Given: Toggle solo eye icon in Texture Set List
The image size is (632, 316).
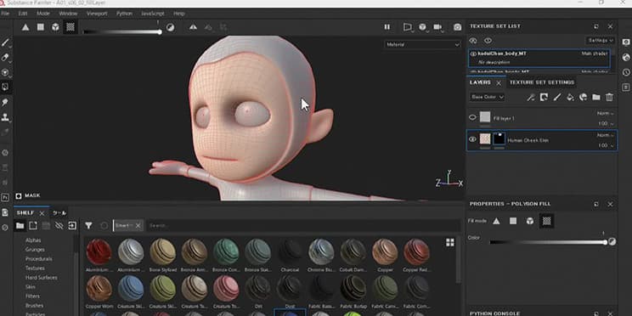Looking at the screenshot, I should (473, 41).
